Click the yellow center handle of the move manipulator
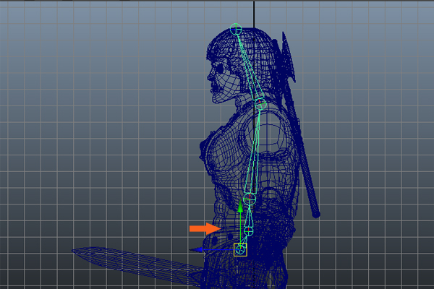Viewport: 434px width, 289px height. pos(240,250)
